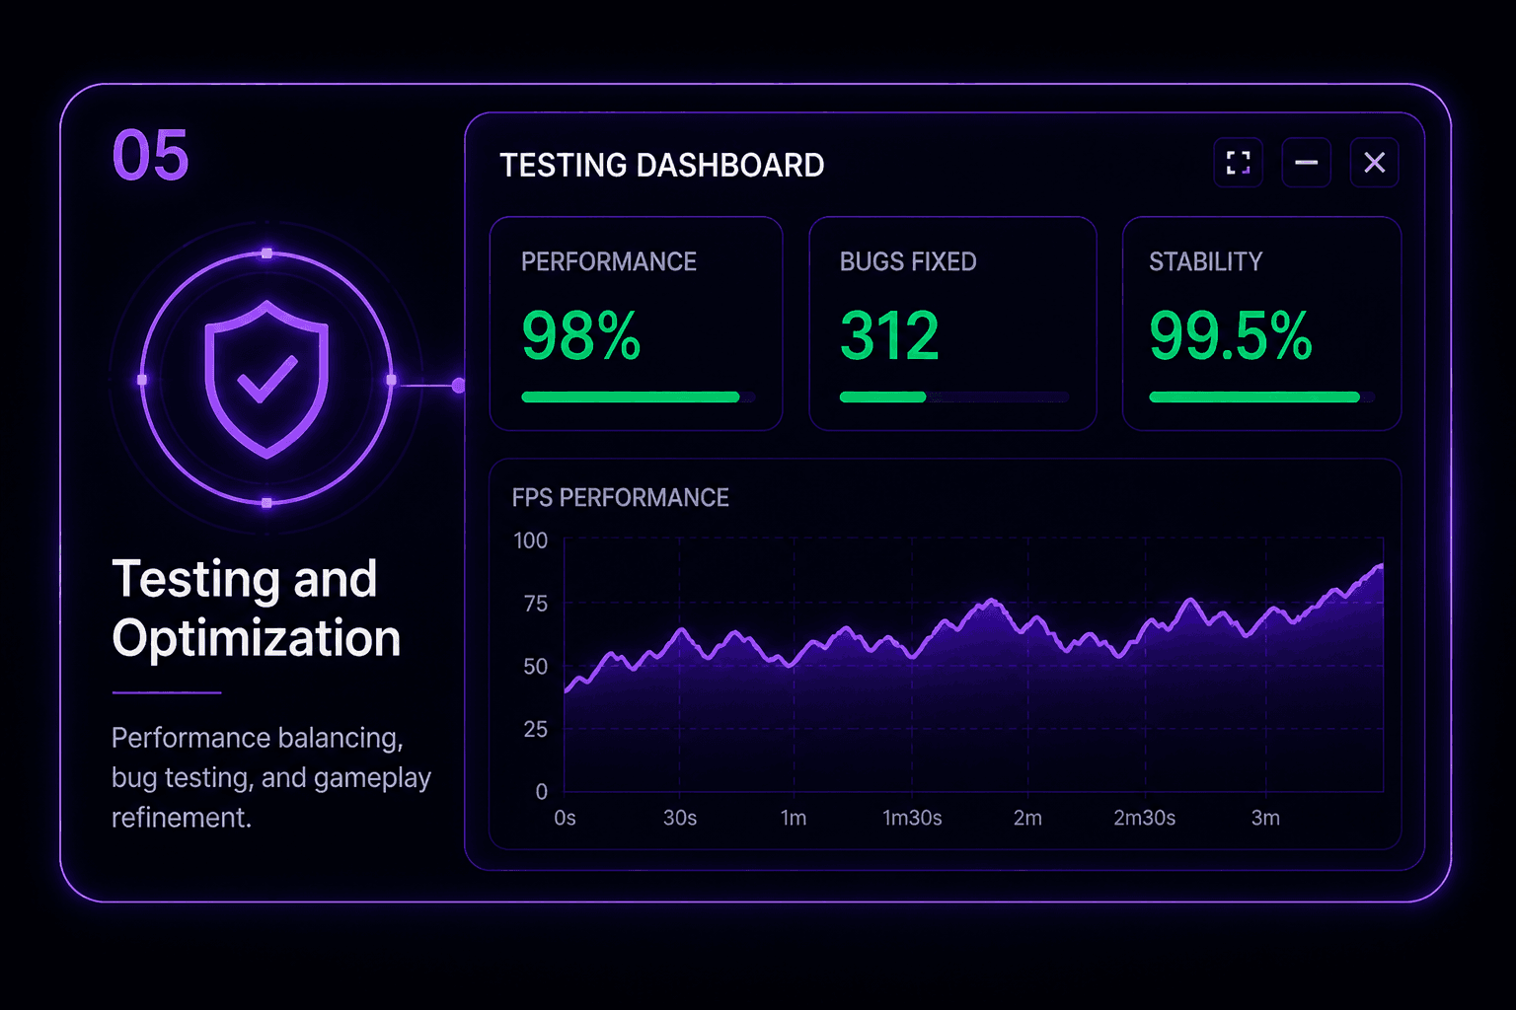1516x1010 pixels.
Task: Click the 75 value on FPS axis
Action: (x=535, y=604)
